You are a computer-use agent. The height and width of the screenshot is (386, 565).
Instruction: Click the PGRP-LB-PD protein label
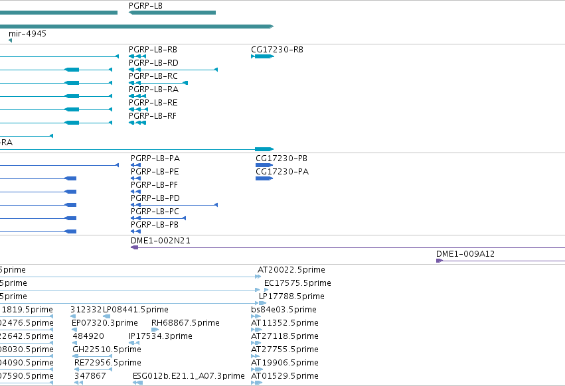click(x=155, y=198)
